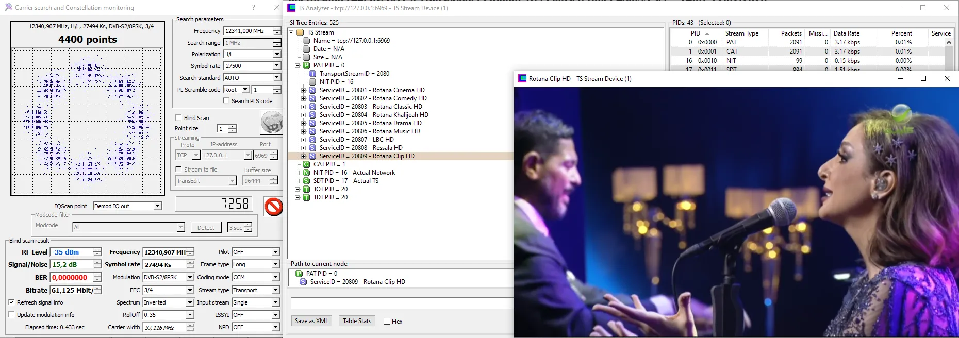Tick the Hex checkbox
The width and height of the screenshot is (959, 338).
click(387, 321)
